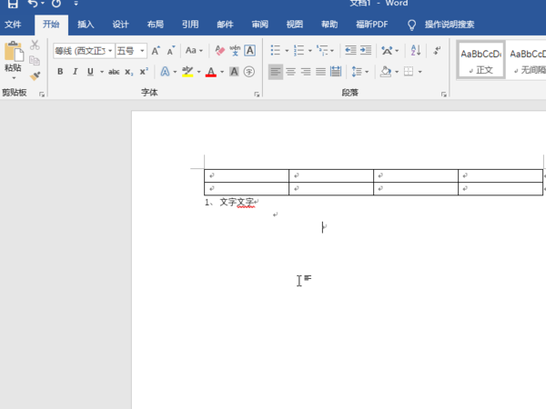The height and width of the screenshot is (409, 546).
Task: Click the Paste clipboard icon
Action: tap(14, 52)
